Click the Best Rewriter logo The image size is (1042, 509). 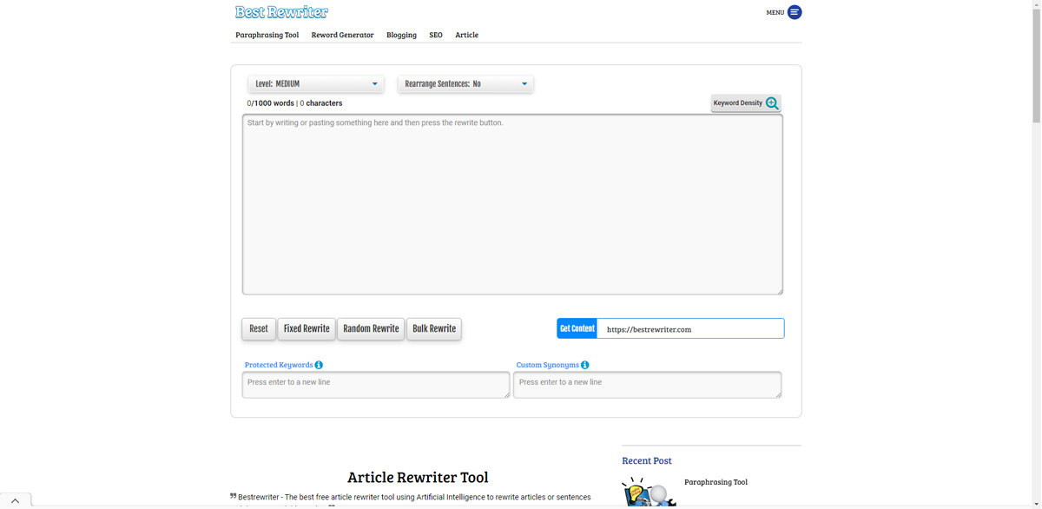(281, 12)
